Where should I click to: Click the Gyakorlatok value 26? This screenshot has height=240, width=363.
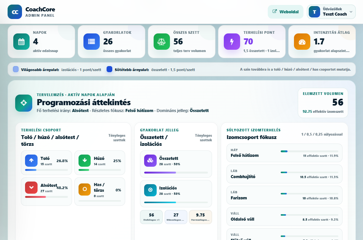click(108, 41)
